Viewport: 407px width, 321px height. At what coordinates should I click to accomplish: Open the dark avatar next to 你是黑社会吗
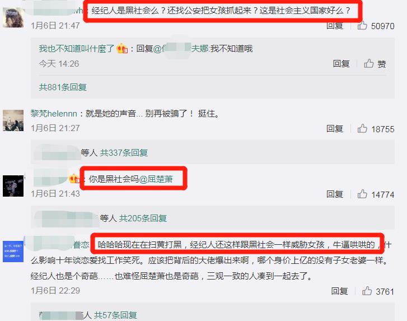coord(13,186)
